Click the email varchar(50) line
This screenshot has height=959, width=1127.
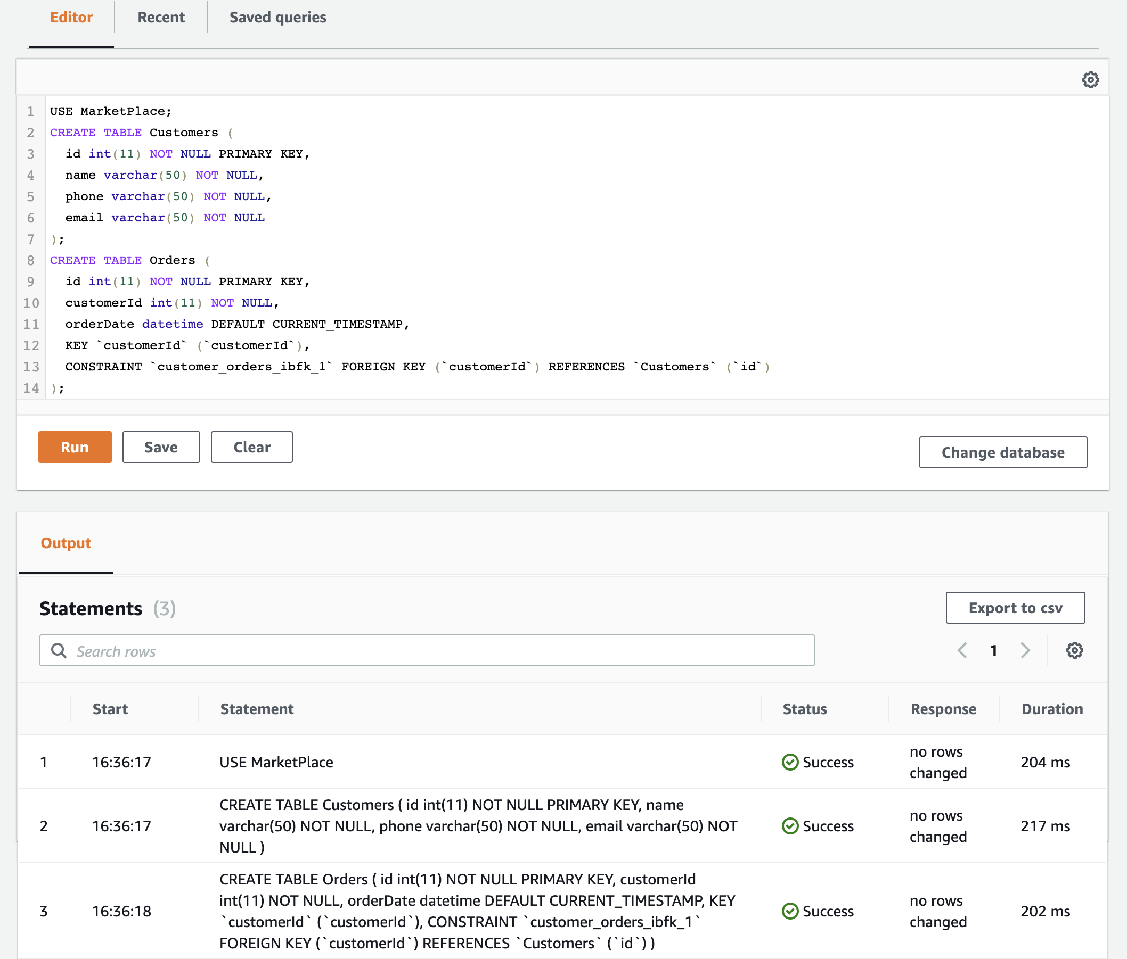pos(165,218)
